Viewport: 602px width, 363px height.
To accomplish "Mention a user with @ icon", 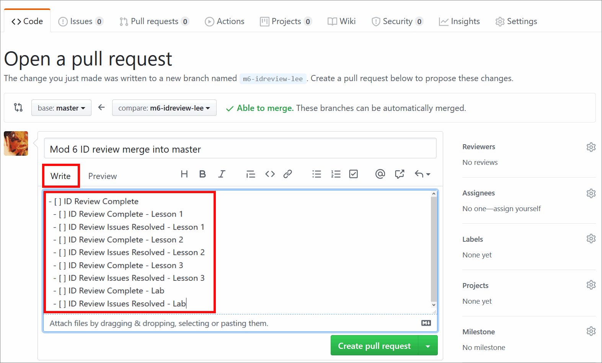I will click(x=380, y=174).
